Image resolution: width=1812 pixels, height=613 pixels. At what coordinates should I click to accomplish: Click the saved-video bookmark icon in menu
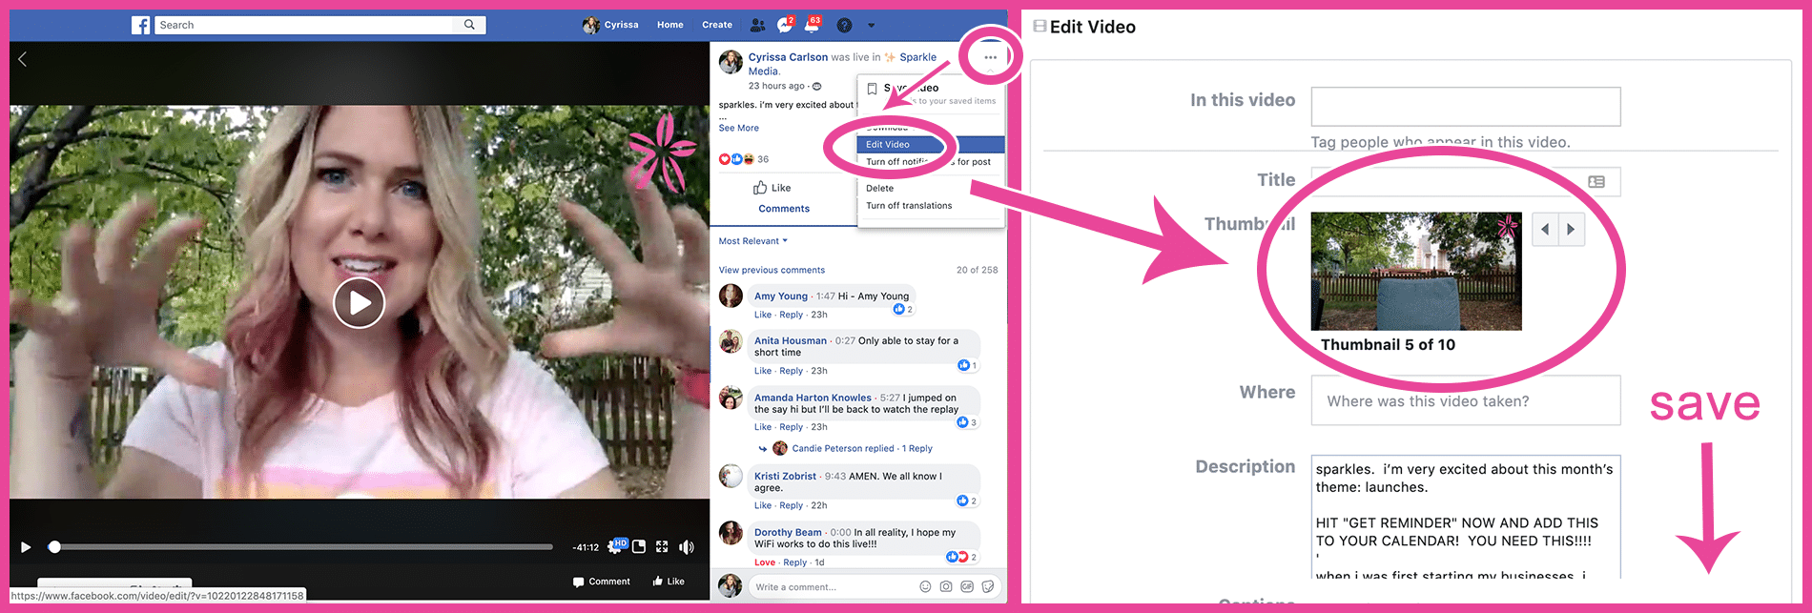point(872,89)
